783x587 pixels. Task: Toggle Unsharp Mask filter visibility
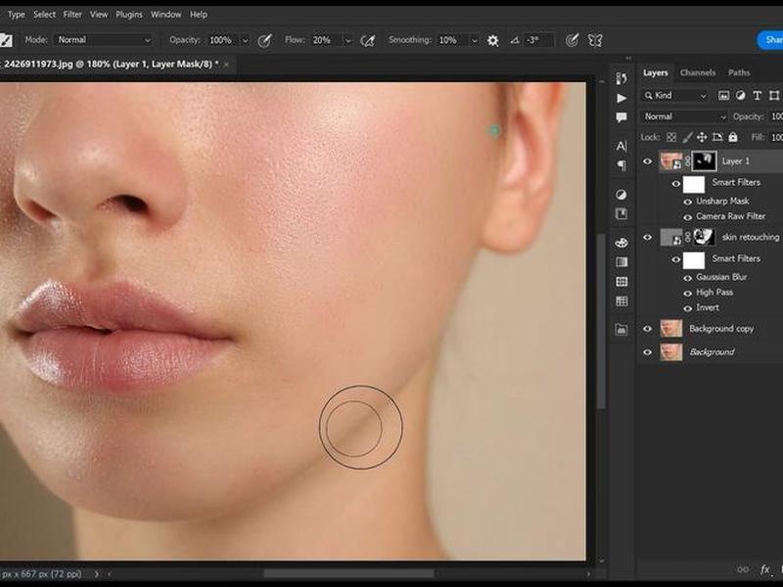point(688,202)
